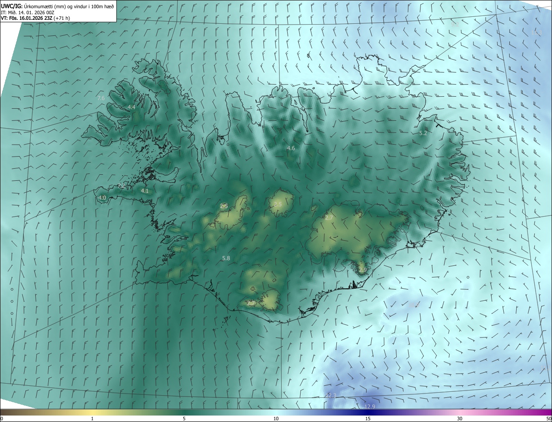Click the 4.1 value label on Snæfellsnes

click(144, 191)
